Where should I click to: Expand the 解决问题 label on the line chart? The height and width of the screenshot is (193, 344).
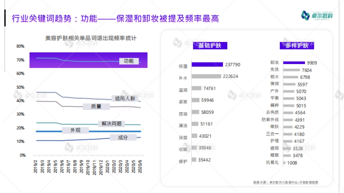coord(112,124)
